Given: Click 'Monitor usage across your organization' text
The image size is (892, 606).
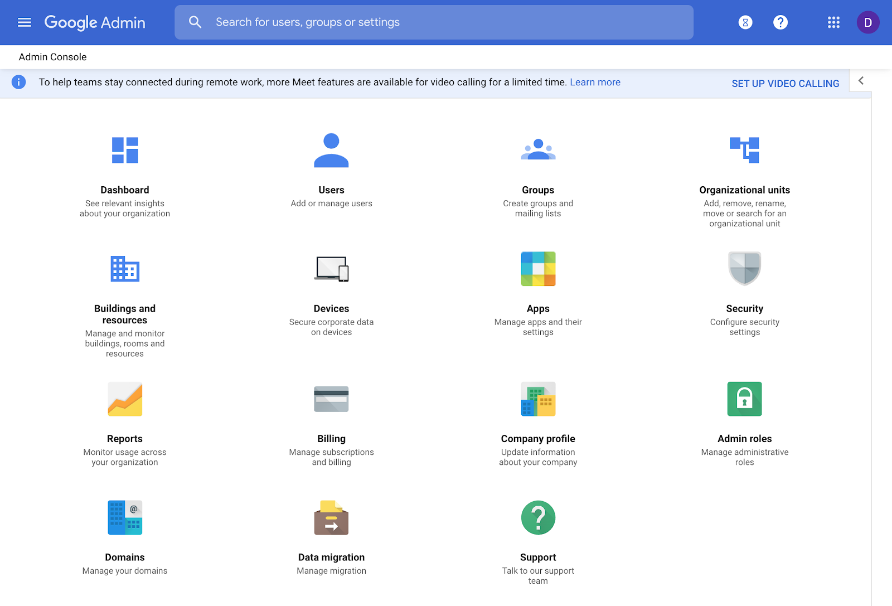Looking at the screenshot, I should [x=125, y=457].
